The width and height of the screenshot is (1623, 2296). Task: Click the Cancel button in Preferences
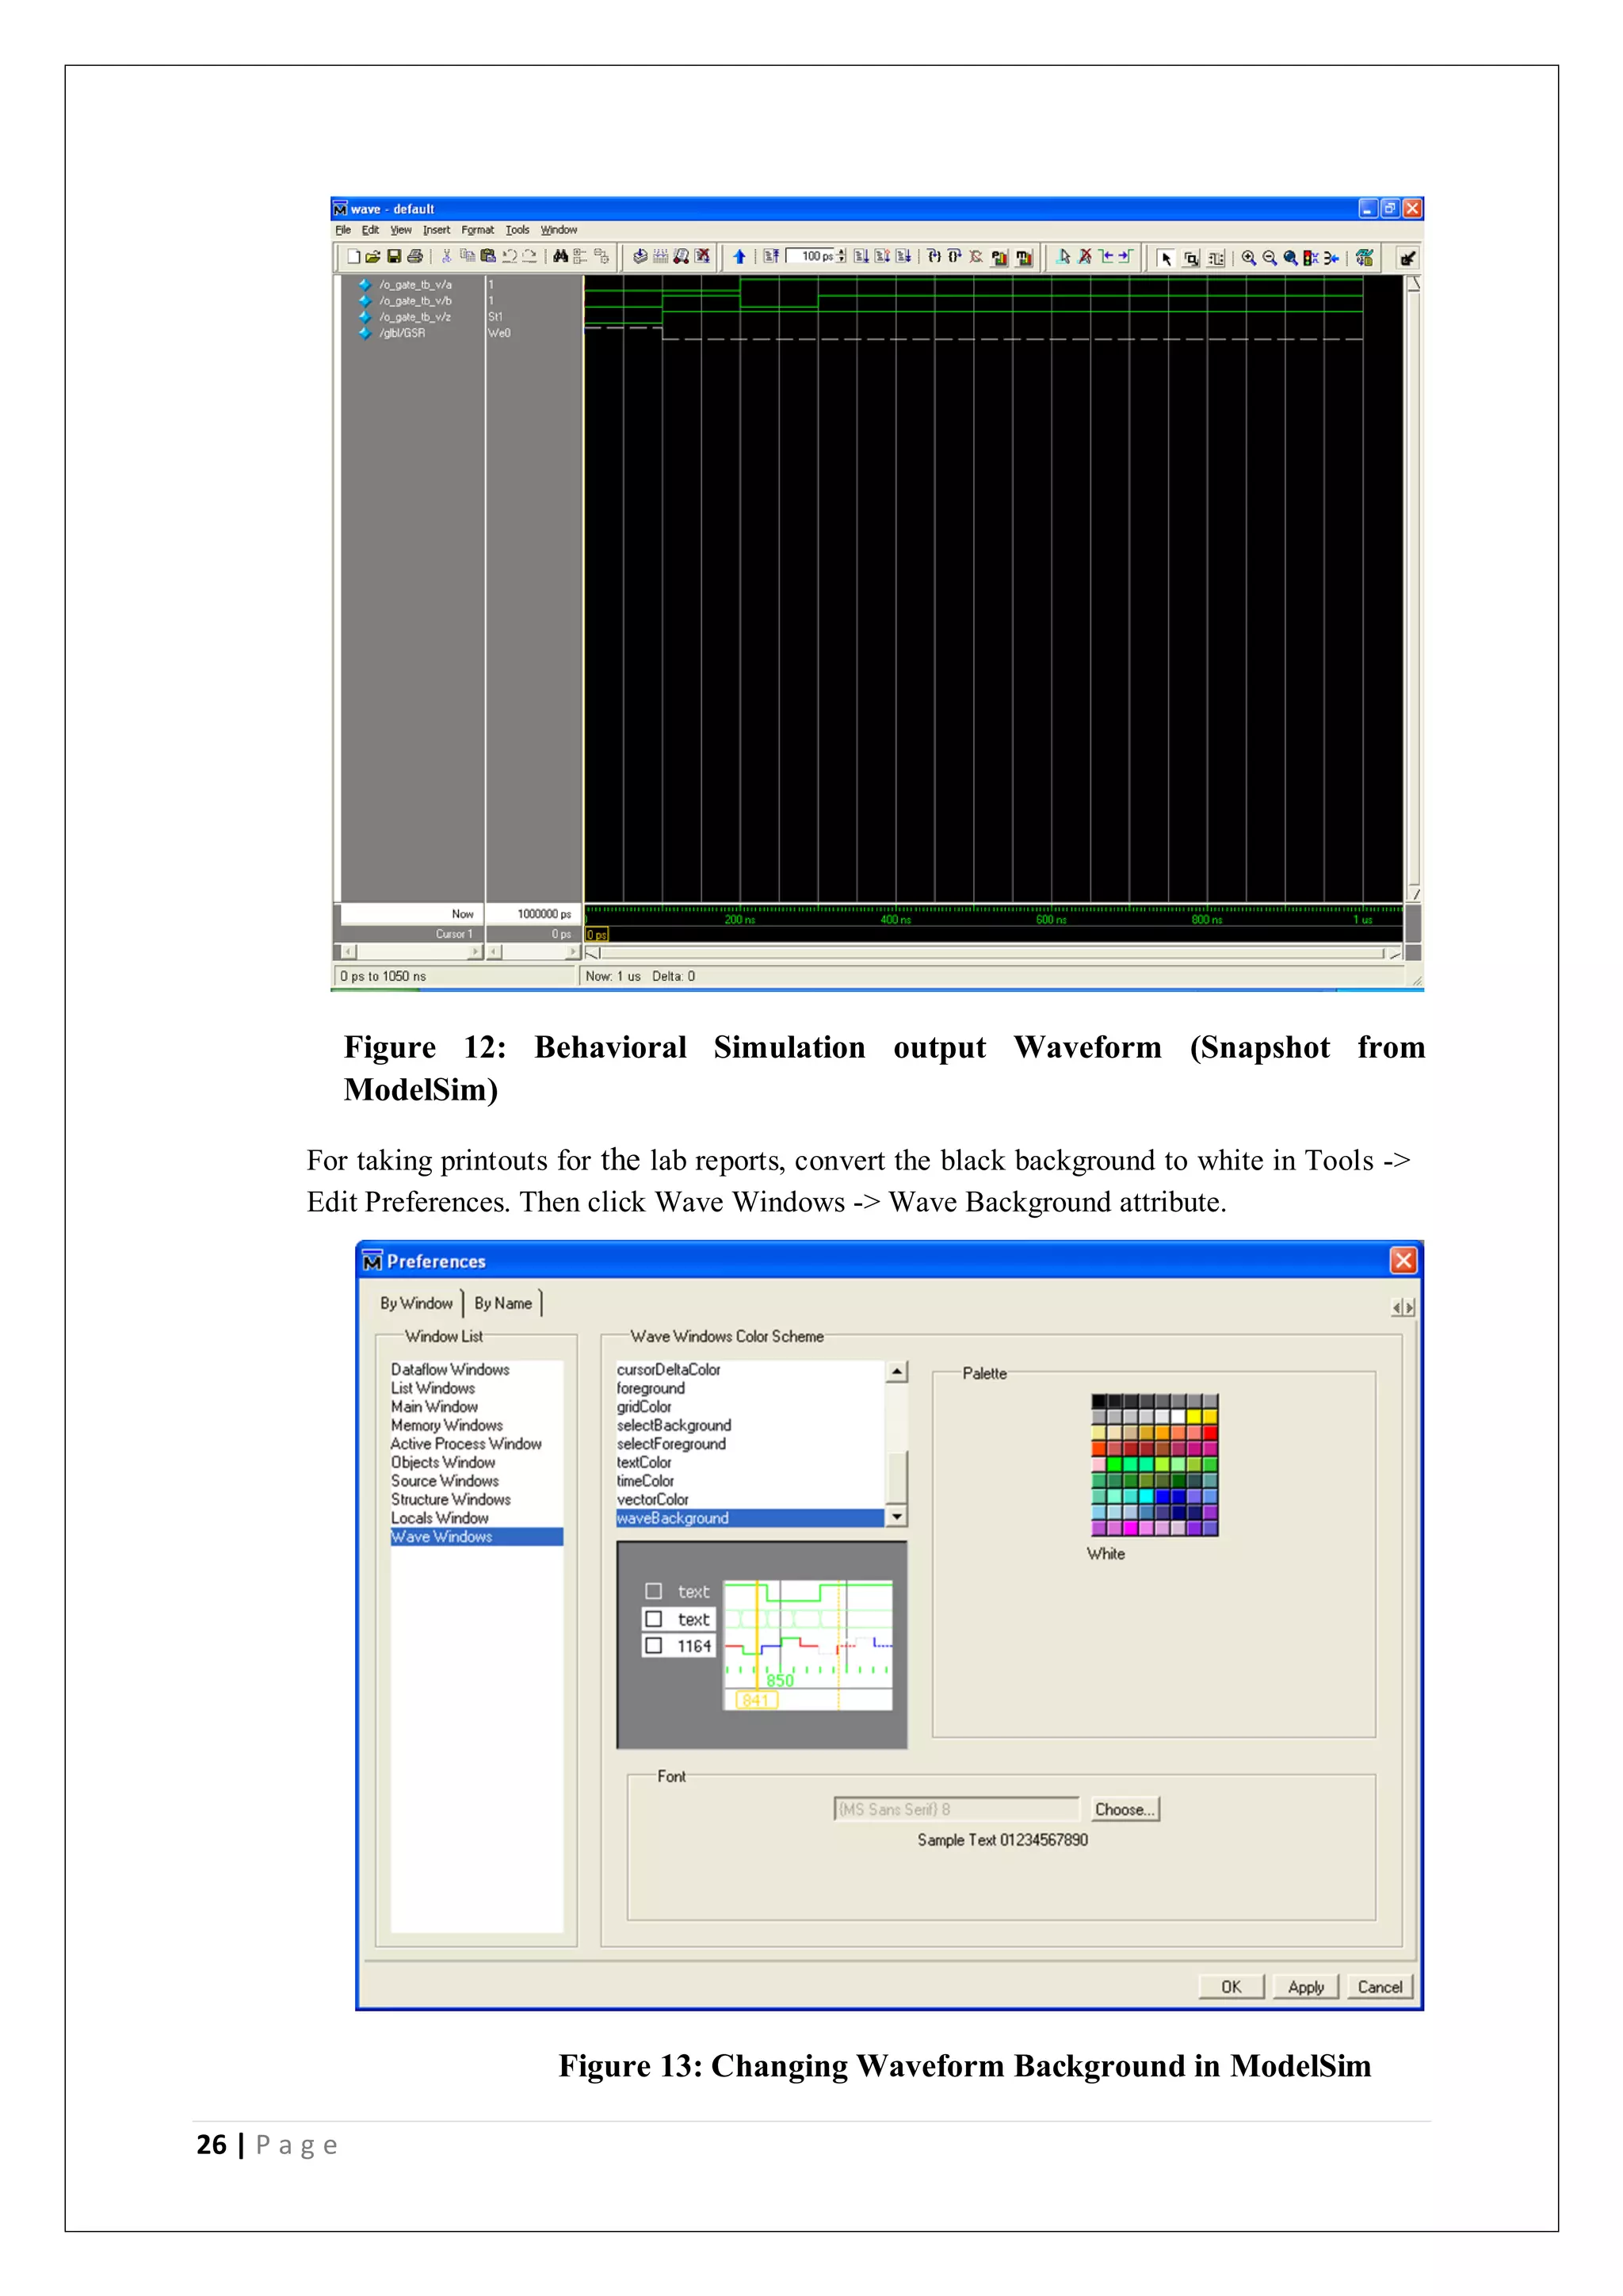(1381, 1987)
